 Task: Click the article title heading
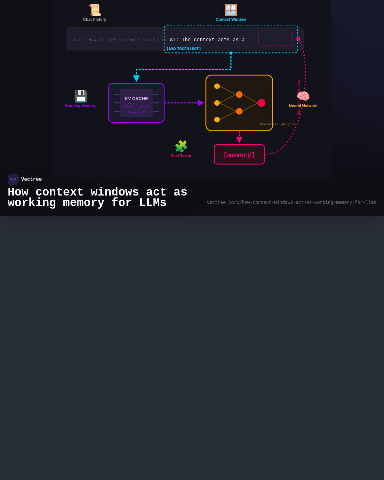(x=97, y=197)
